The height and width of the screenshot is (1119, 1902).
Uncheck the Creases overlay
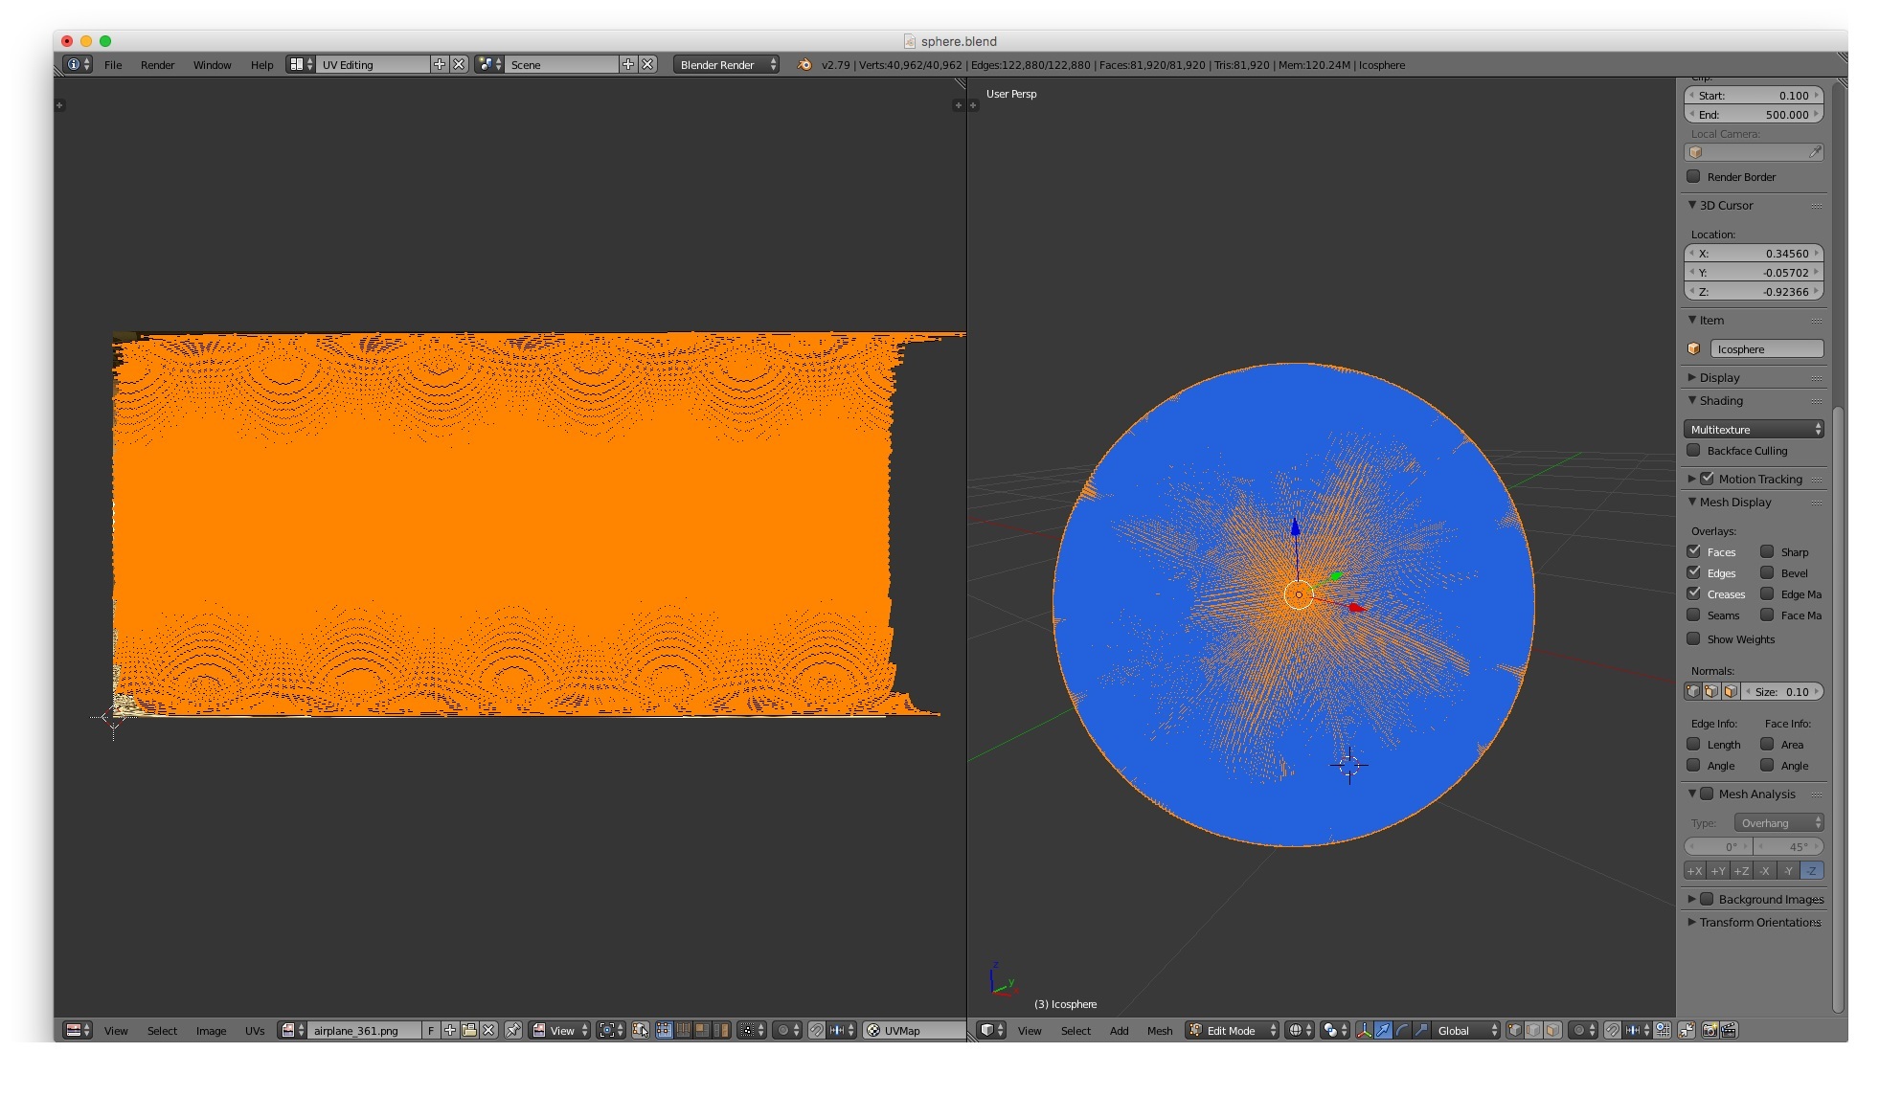pyautogui.click(x=1693, y=593)
